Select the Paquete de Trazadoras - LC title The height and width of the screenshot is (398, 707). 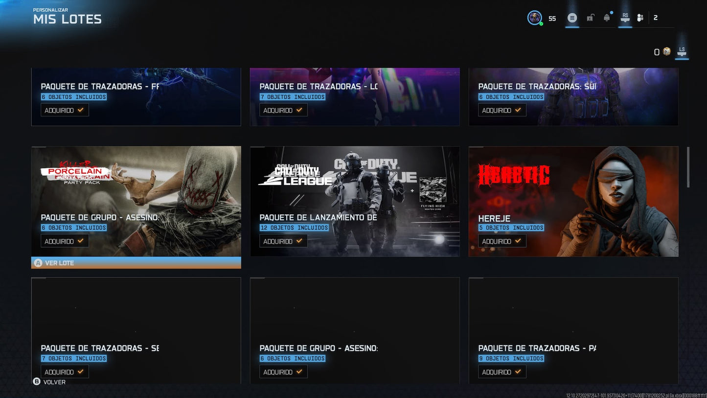pyautogui.click(x=319, y=87)
